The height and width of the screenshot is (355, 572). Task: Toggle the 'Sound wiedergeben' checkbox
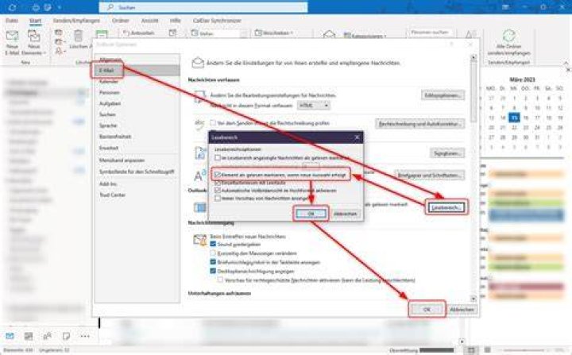pyautogui.click(x=213, y=244)
